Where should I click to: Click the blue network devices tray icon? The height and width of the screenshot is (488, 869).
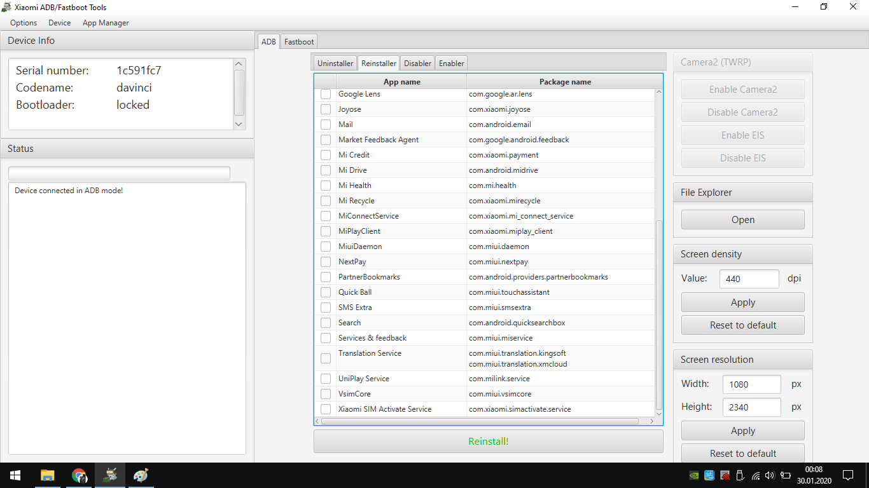pyautogui.click(x=710, y=475)
